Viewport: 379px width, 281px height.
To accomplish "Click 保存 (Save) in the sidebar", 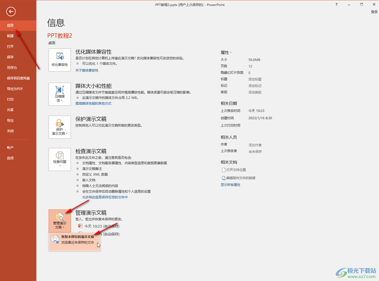I will point(18,57).
